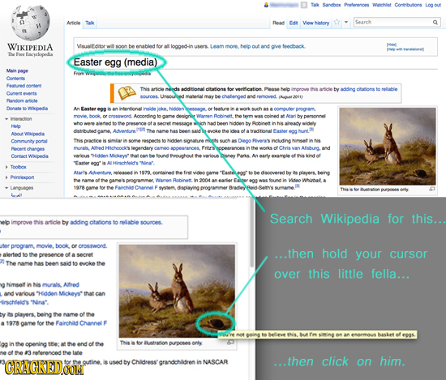Open the cameo appearances link
Viewport: 446px width, 380px height.
pos(176,147)
